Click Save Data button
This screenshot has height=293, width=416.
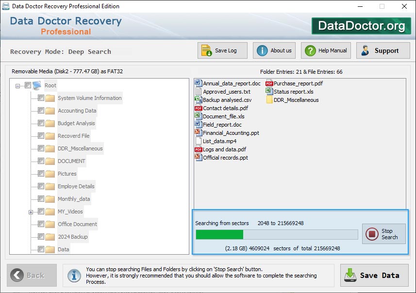[374, 275]
